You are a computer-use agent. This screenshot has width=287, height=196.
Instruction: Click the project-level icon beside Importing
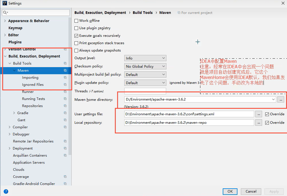click(65, 78)
